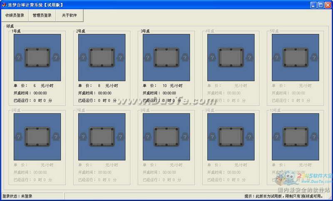Viewport: 333px width, 201px height.
Task: Click right player question-mark icon on 3号桌
Action: tap(185, 57)
